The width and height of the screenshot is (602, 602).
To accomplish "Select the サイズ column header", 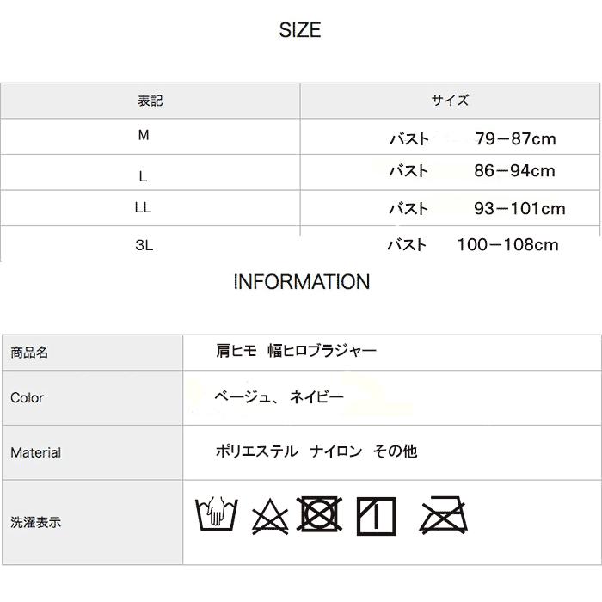I will pos(450,101).
